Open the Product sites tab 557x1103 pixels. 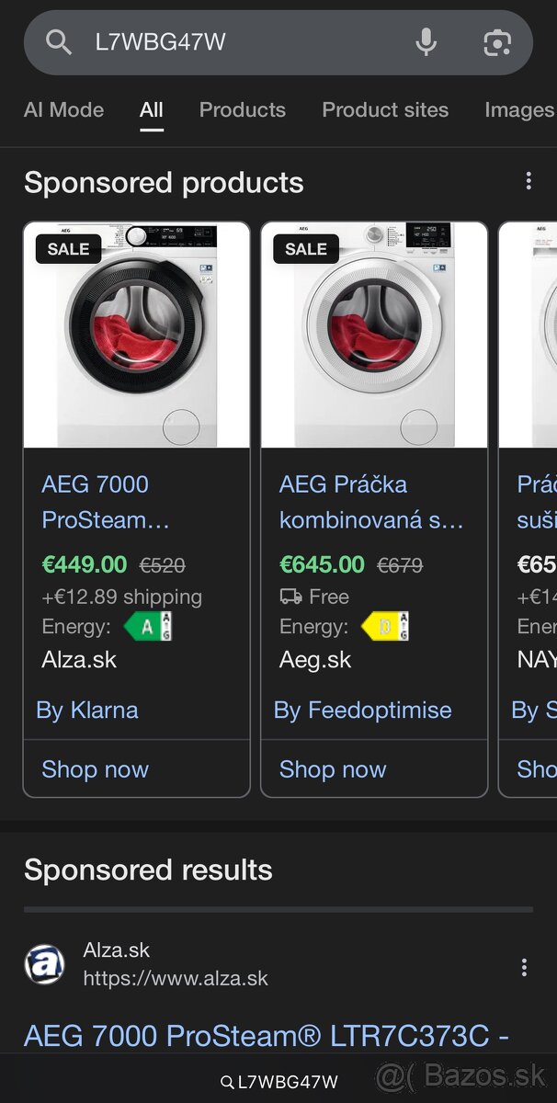(385, 110)
